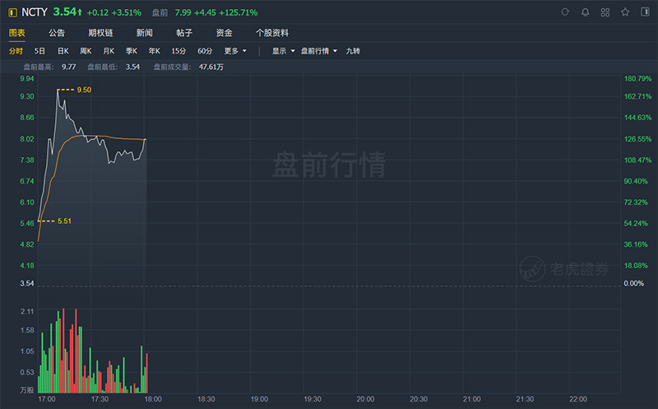
Task: Click the +125.71% pre-market change
Action: click(x=238, y=12)
